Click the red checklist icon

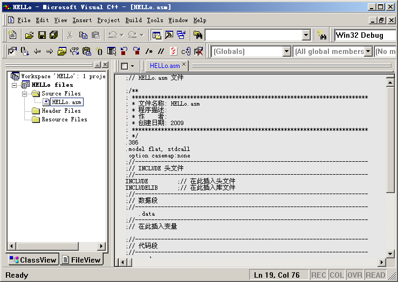coord(173,51)
